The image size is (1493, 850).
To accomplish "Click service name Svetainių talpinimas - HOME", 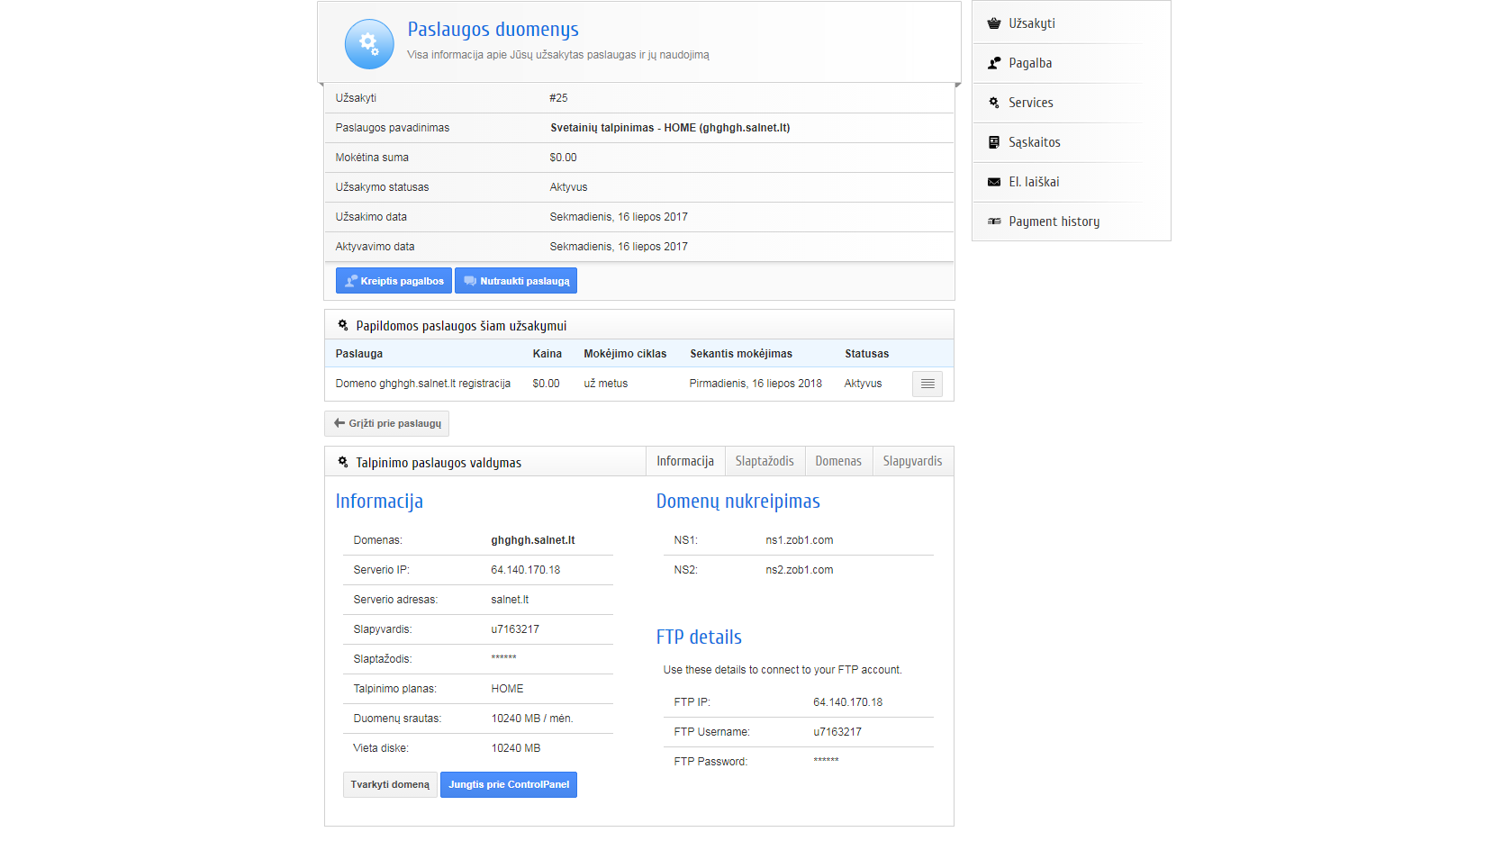I will [670, 128].
